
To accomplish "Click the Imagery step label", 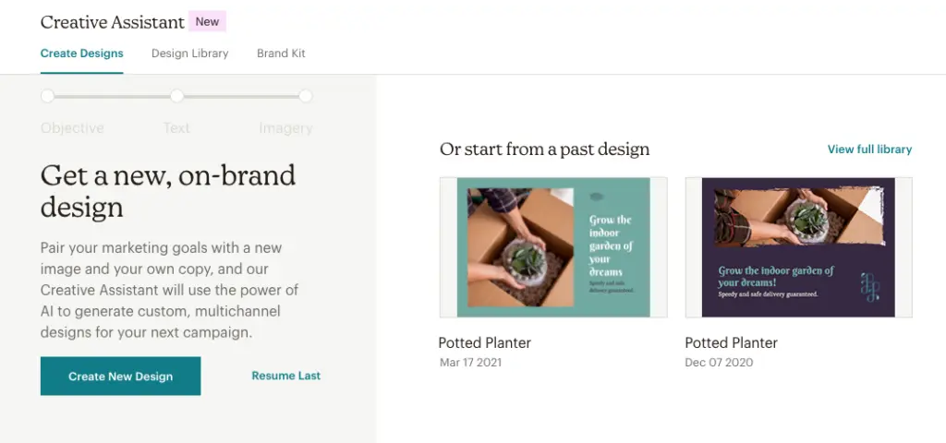I will (285, 128).
